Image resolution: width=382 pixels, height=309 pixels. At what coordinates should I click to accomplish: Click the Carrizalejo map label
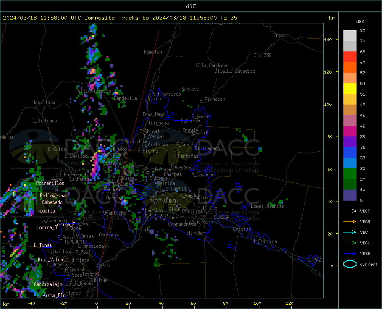click(48, 284)
